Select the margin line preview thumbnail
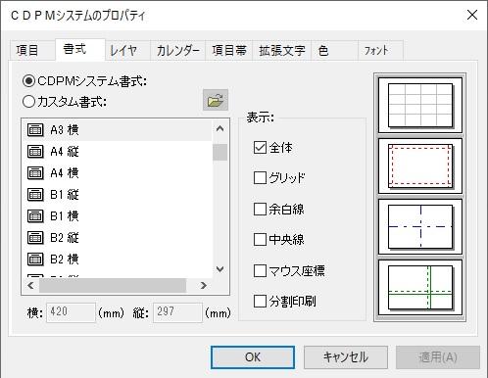 [420, 165]
